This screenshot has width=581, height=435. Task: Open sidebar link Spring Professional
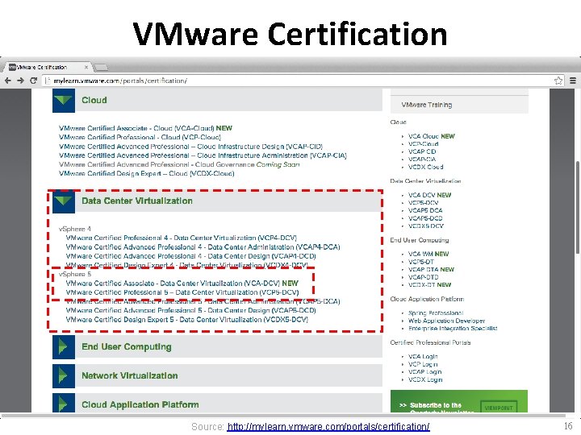click(436, 313)
